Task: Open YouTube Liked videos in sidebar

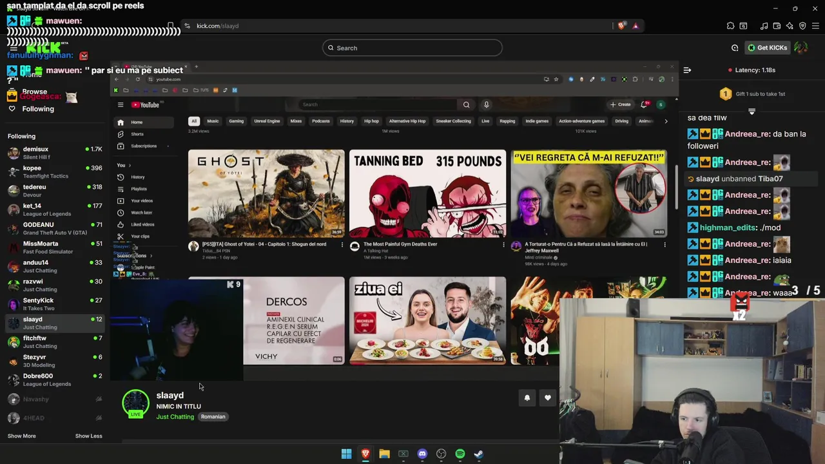Action: pos(142,225)
